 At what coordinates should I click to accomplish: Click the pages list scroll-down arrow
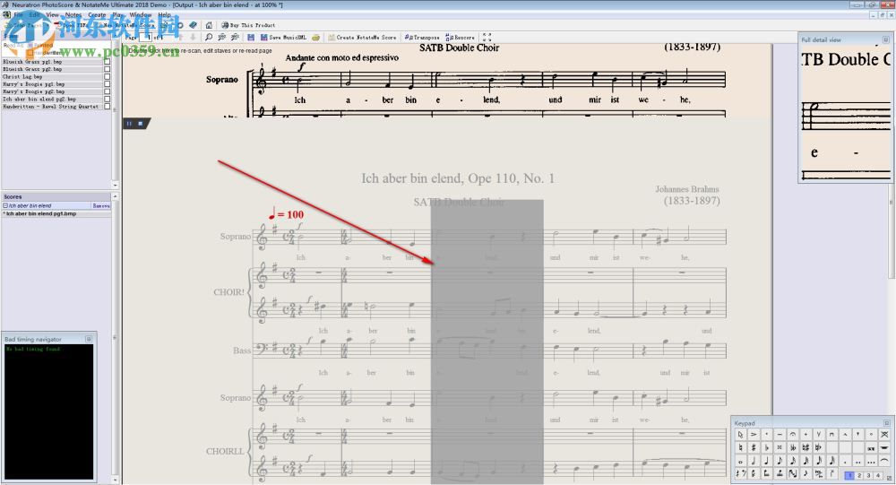(115, 186)
